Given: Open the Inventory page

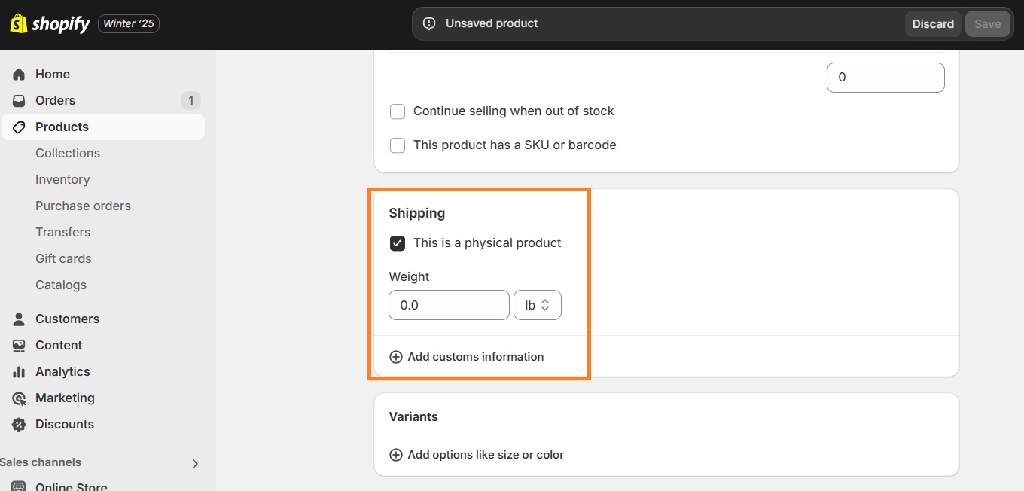Looking at the screenshot, I should pos(62,179).
